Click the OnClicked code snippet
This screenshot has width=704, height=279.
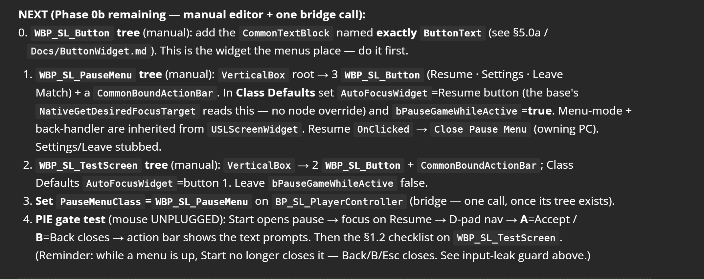coord(383,129)
